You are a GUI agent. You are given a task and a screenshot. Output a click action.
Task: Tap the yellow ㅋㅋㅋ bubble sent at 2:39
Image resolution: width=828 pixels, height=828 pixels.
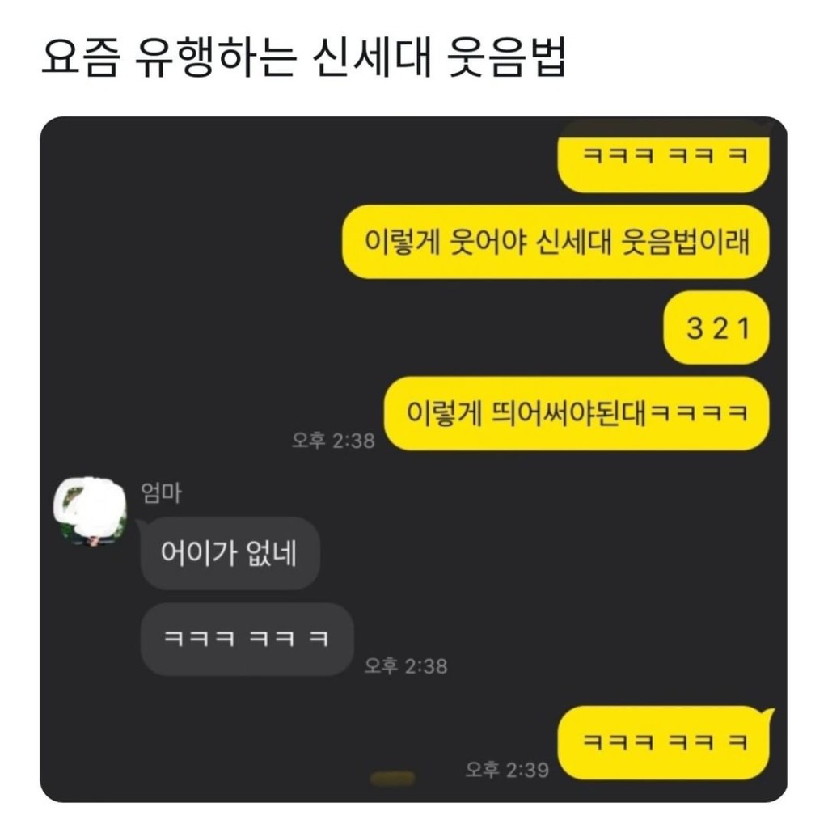(x=663, y=743)
